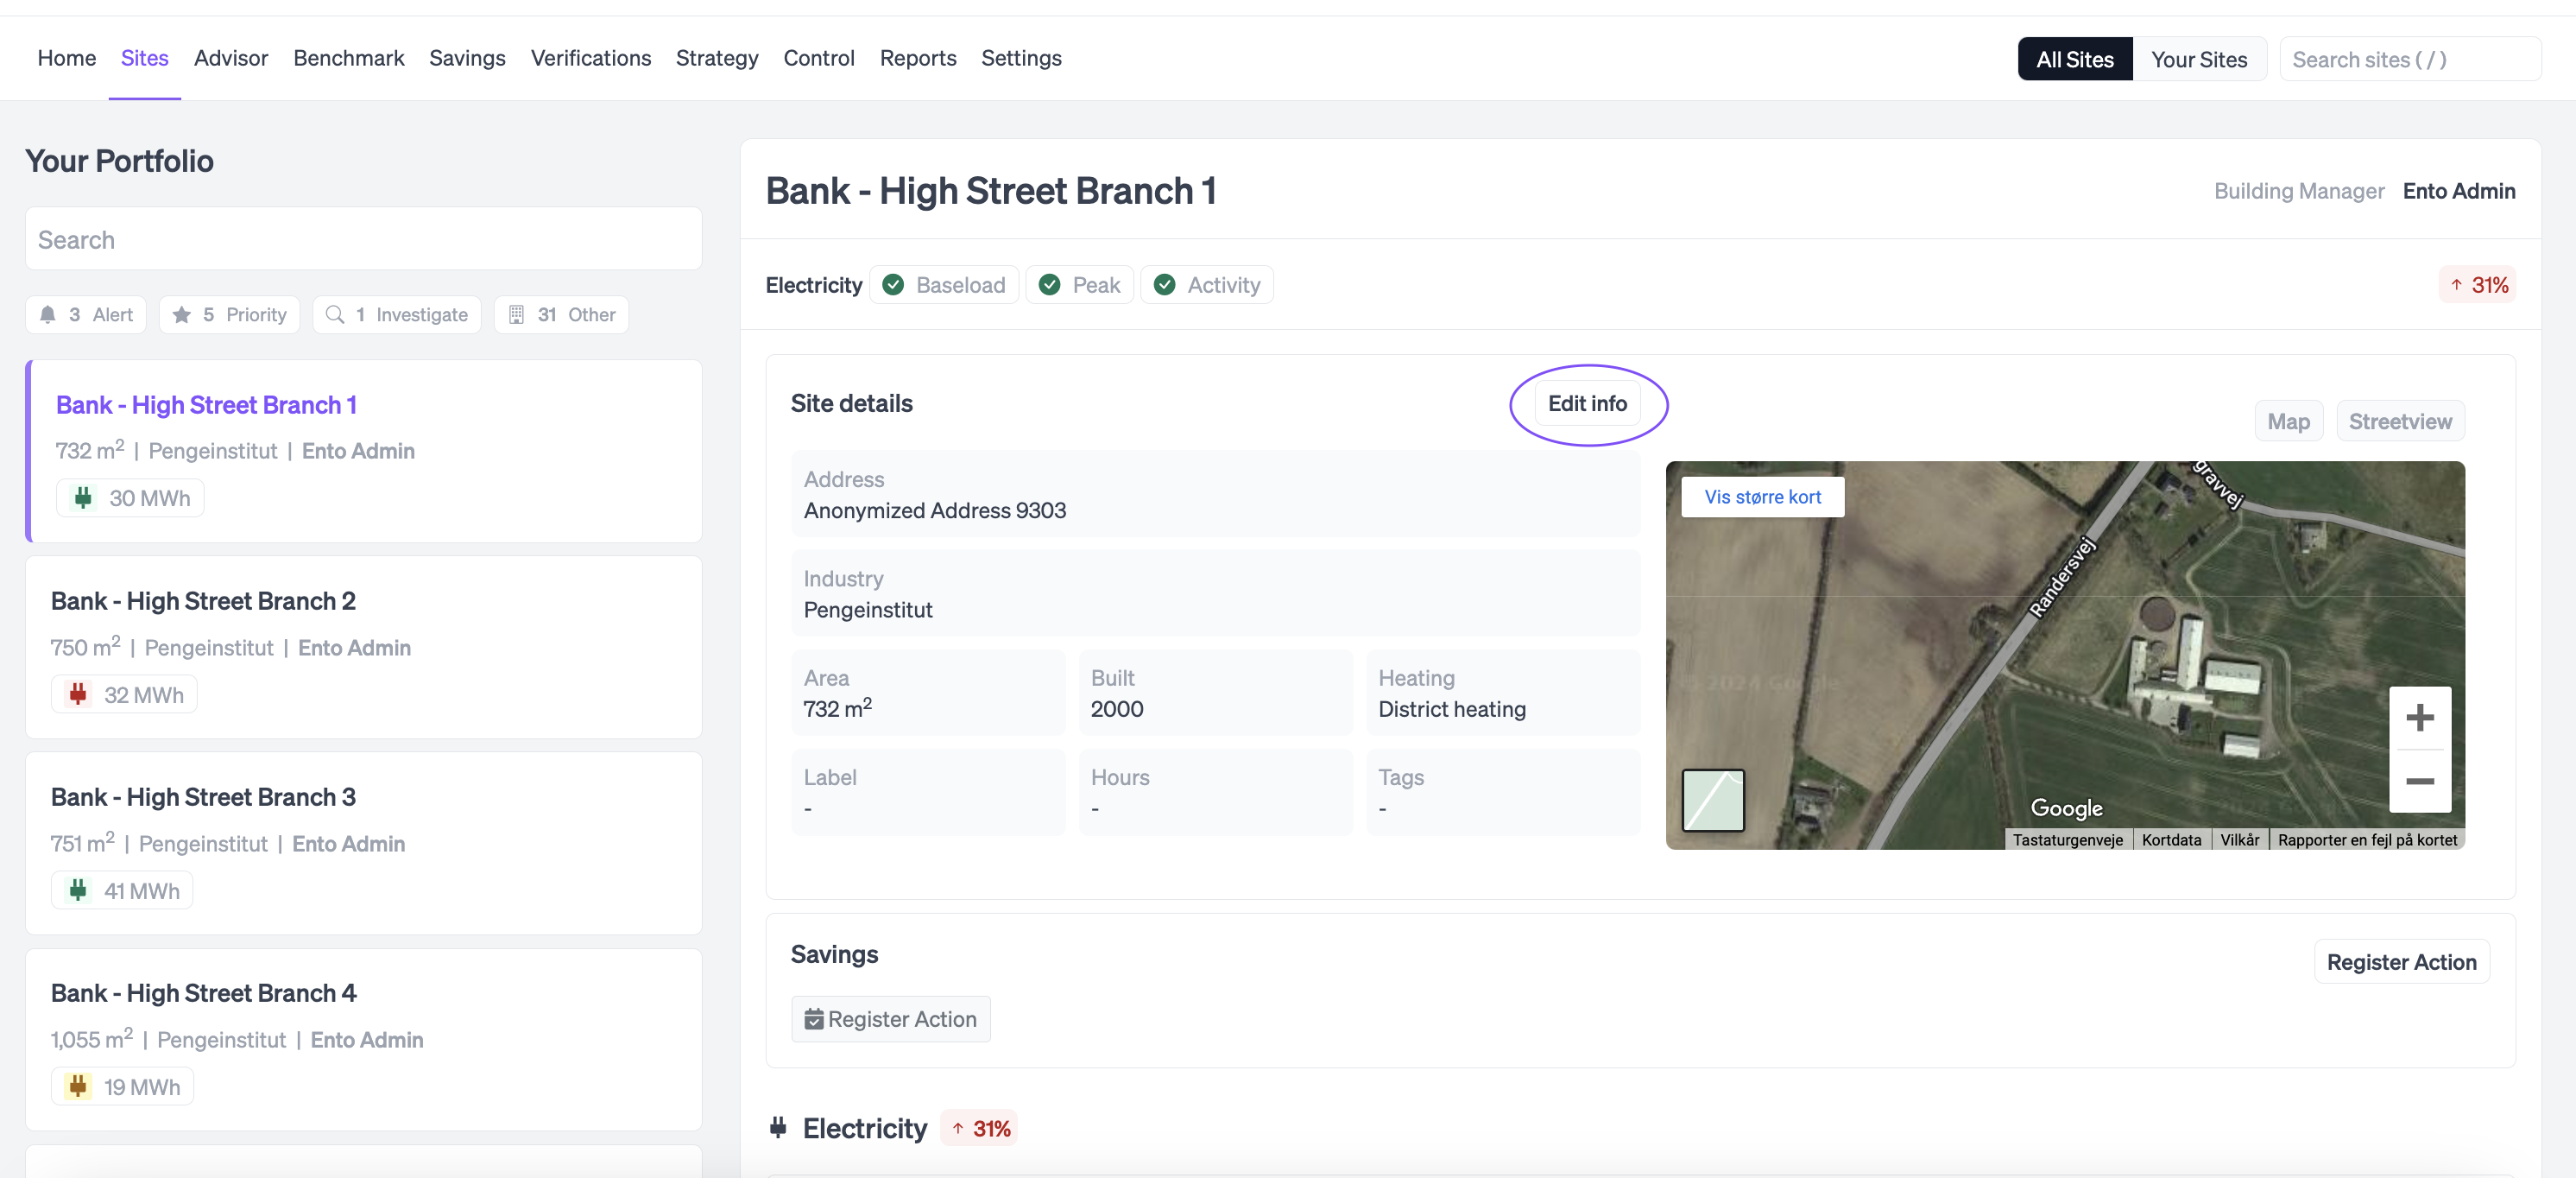Open the Strategy tab
Screen dimensions: 2576x1178
[x=717, y=58]
